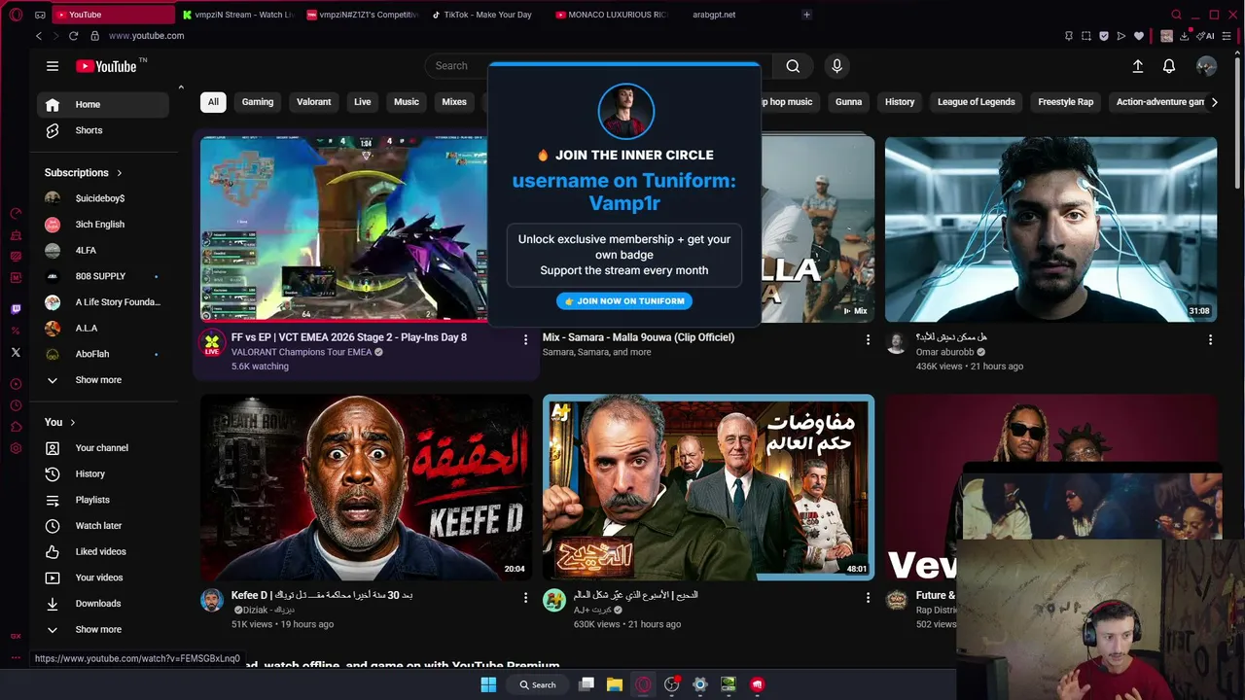
Task: Open the sidebar Home link
Action: [103, 105]
